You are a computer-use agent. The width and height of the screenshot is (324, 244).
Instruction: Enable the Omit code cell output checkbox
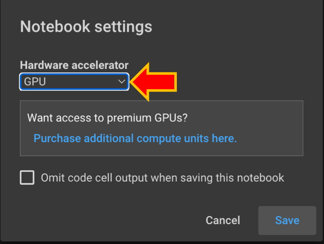click(27, 177)
